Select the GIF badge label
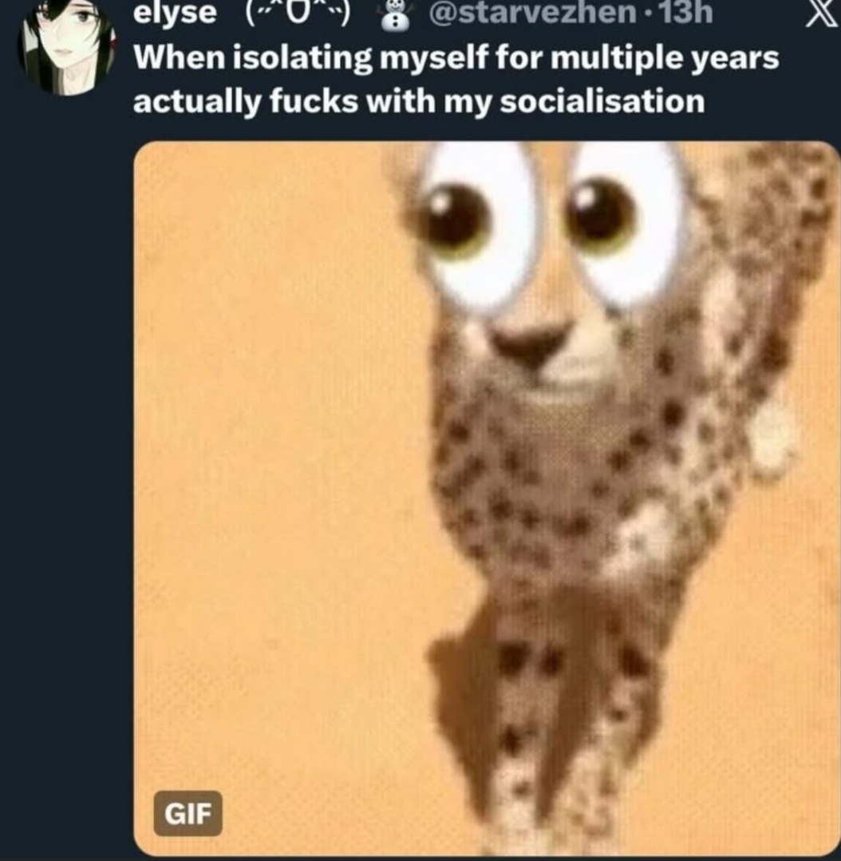Image resolution: width=841 pixels, height=861 pixels. coord(188,814)
